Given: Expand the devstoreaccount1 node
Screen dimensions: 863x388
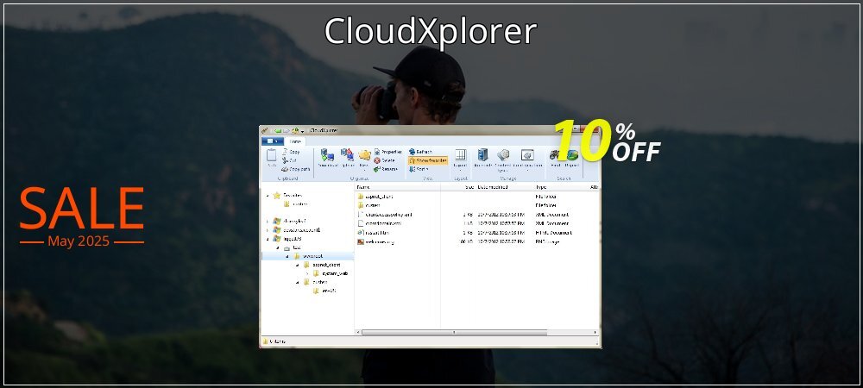Looking at the screenshot, I should [x=268, y=230].
